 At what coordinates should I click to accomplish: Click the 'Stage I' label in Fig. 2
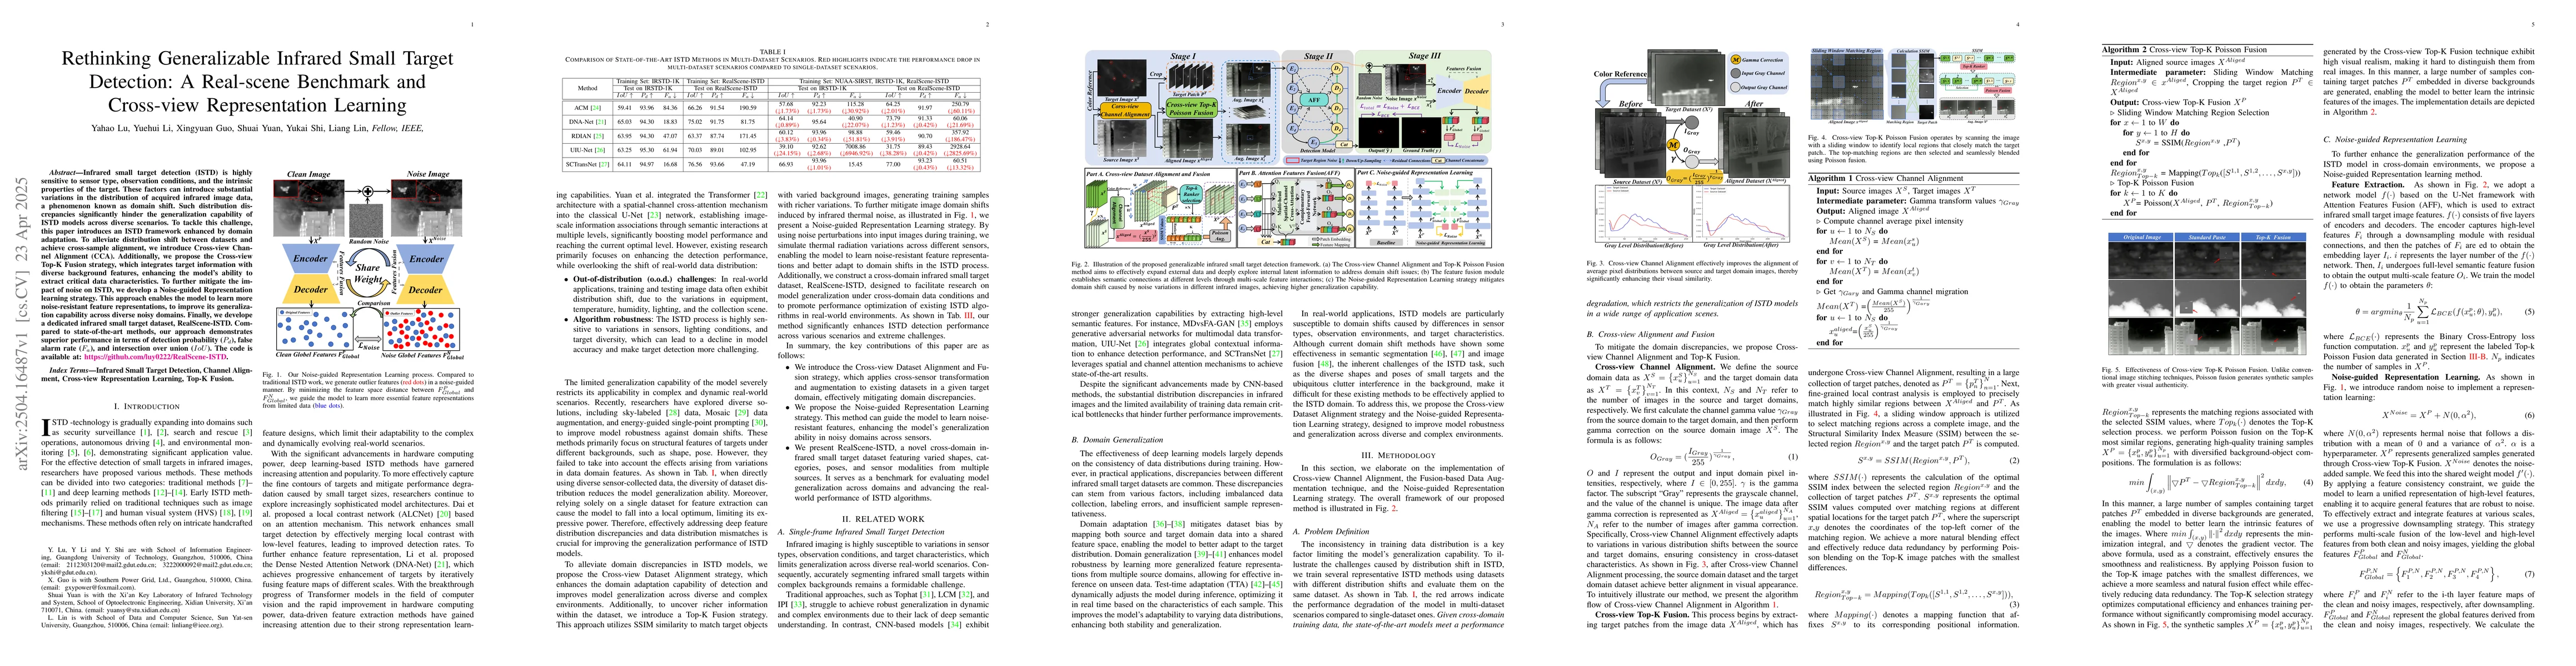(x=1182, y=56)
